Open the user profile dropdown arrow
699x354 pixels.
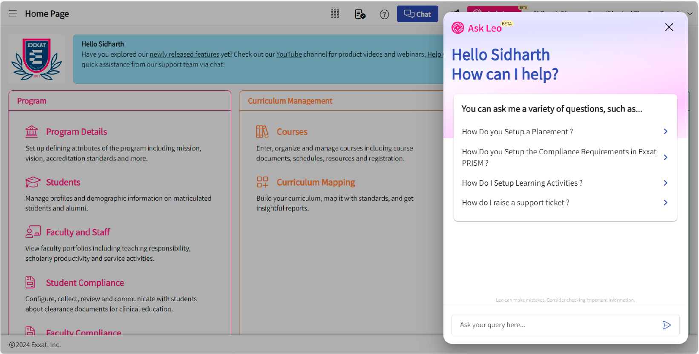(690, 14)
